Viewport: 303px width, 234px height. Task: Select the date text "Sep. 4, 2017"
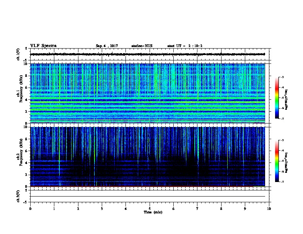click(107, 46)
